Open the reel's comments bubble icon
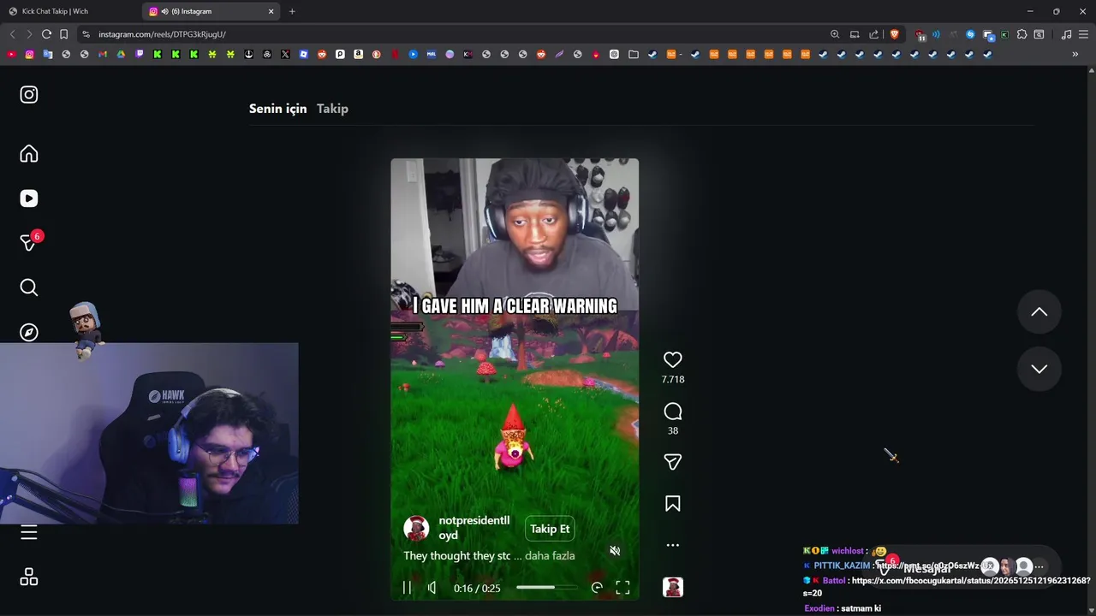Image resolution: width=1096 pixels, height=616 pixels. (673, 412)
